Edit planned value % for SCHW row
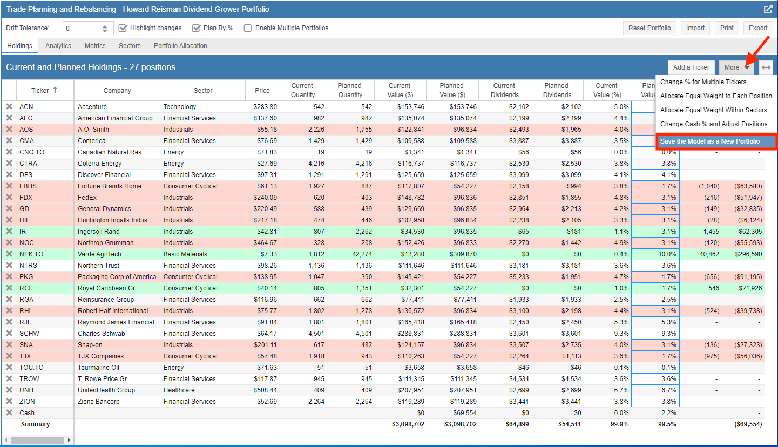This screenshot has height=447, width=778. click(x=655, y=334)
